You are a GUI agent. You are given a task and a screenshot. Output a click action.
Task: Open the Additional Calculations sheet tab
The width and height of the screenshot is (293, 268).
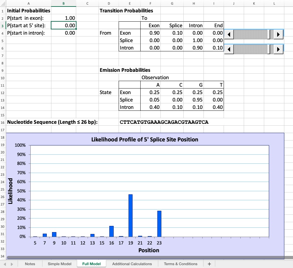(x=132, y=264)
